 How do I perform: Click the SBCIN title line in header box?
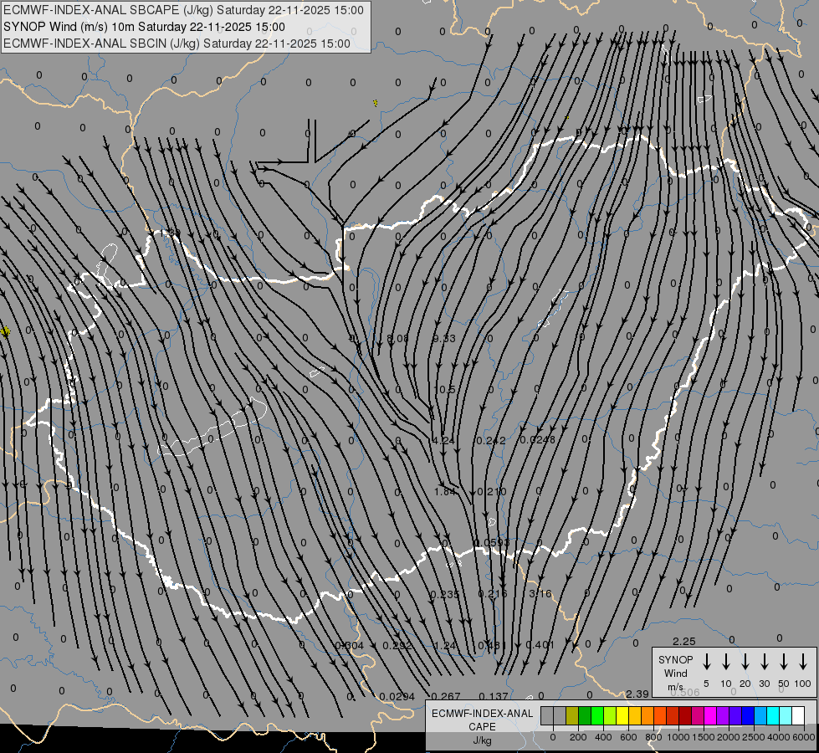(x=177, y=44)
